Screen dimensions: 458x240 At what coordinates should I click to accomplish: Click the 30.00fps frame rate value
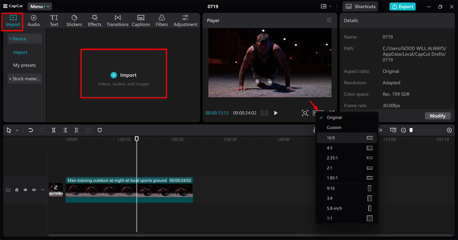391,106
